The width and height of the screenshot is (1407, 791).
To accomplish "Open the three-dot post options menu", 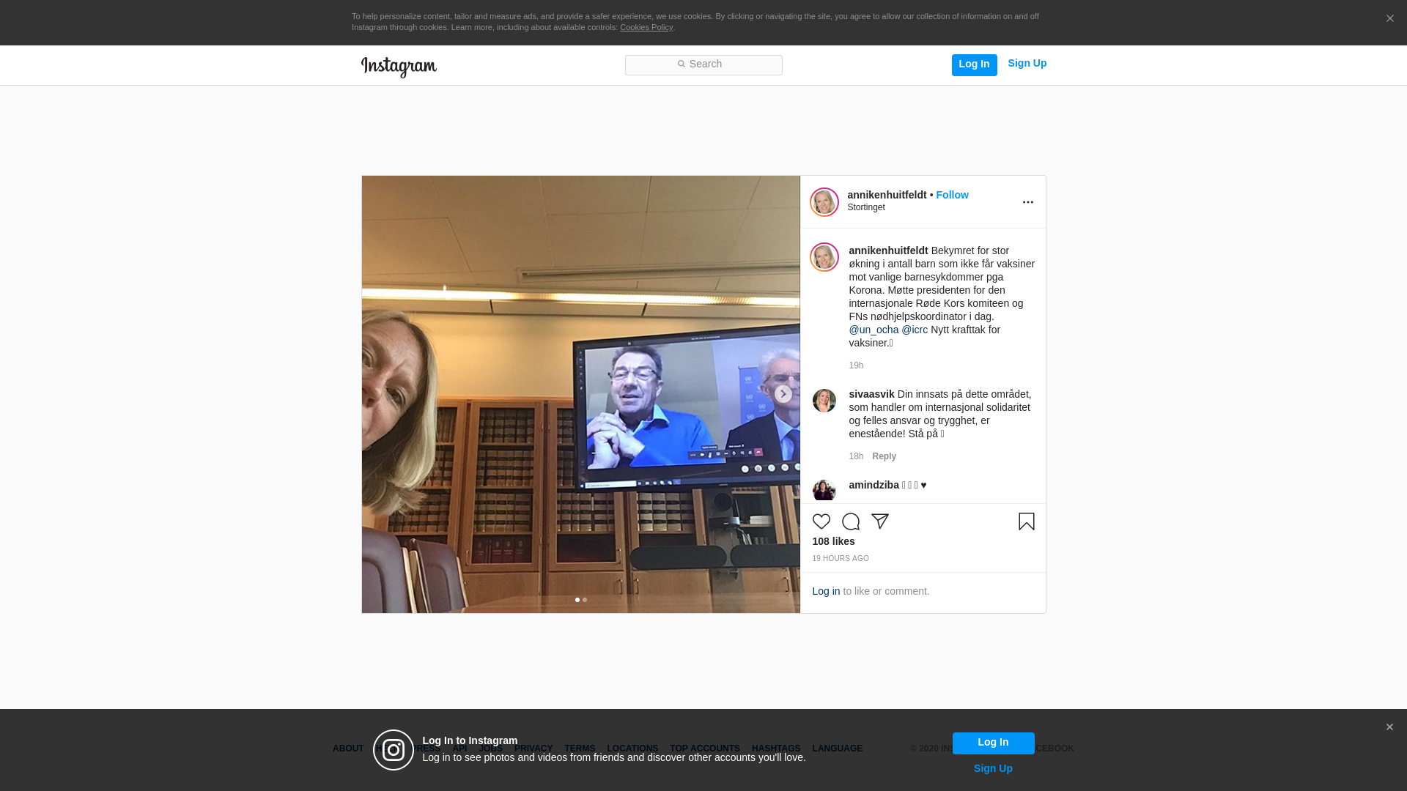I will (x=1027, y=202).
